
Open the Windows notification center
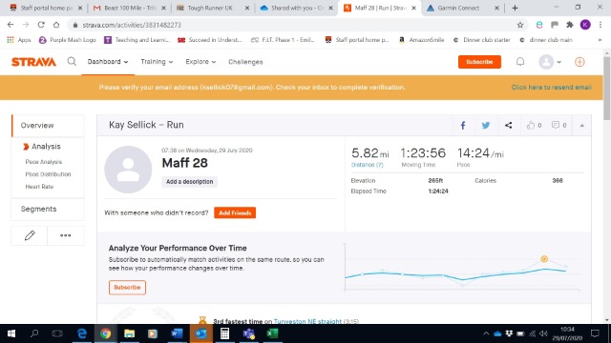(595, 333)
